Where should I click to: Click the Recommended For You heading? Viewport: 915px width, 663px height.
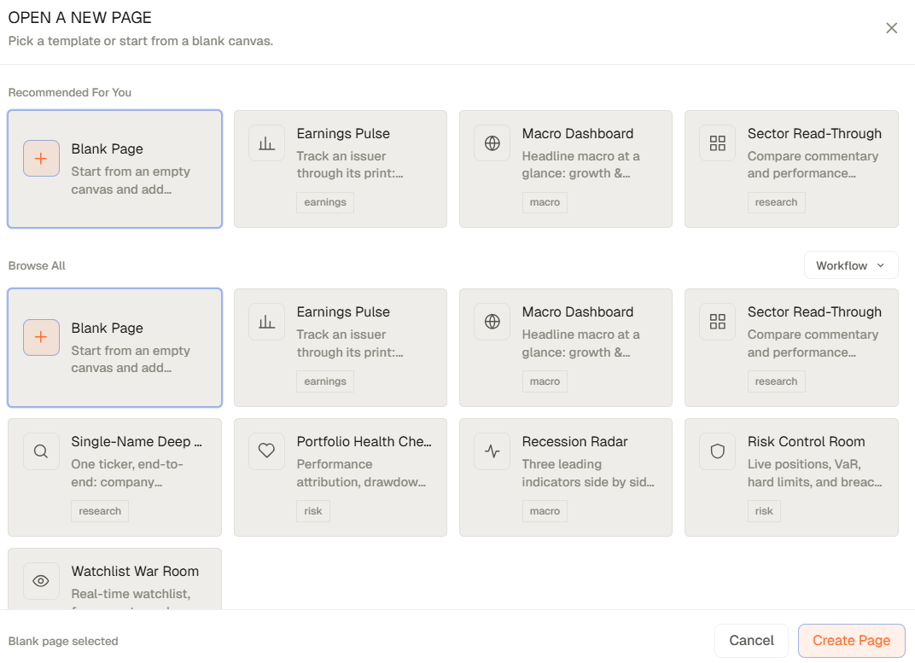click(69, 93)
